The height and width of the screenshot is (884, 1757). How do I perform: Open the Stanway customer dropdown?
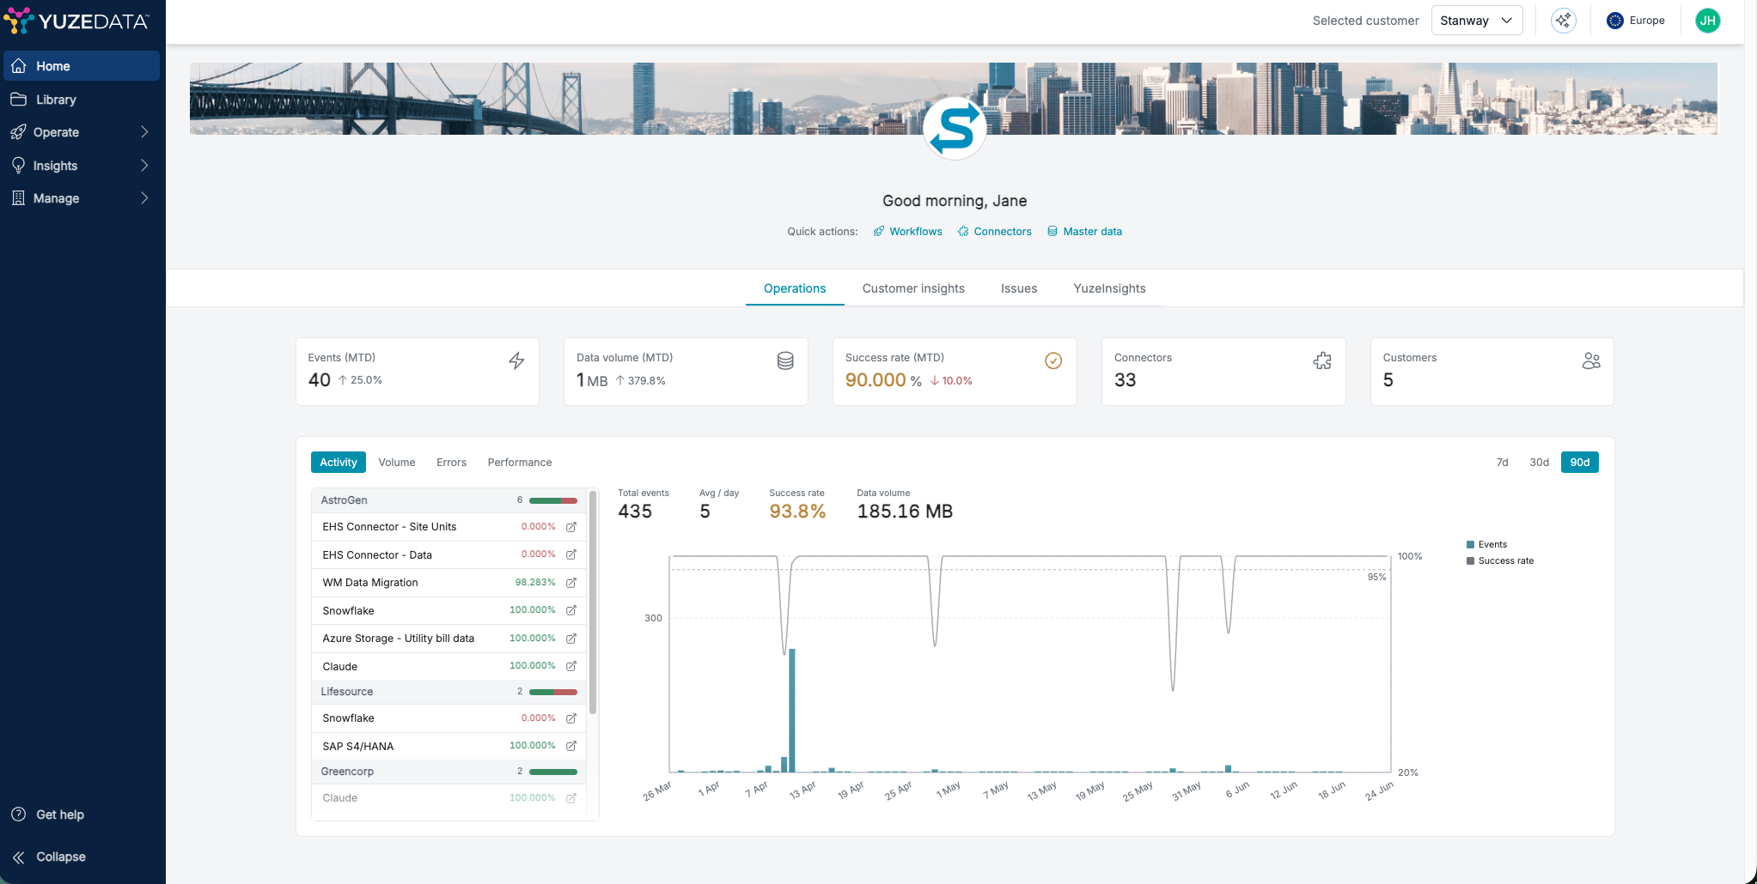coord(1476,21)
